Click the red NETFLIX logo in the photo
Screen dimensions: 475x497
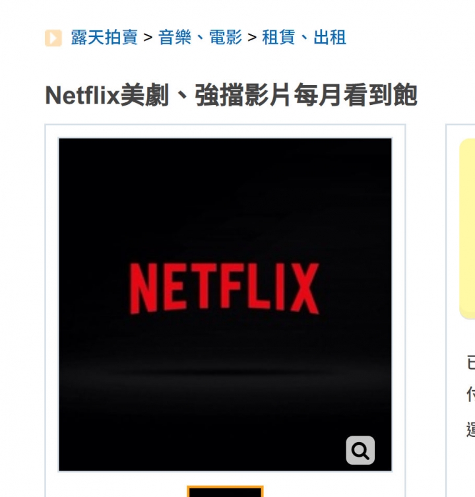224,288
